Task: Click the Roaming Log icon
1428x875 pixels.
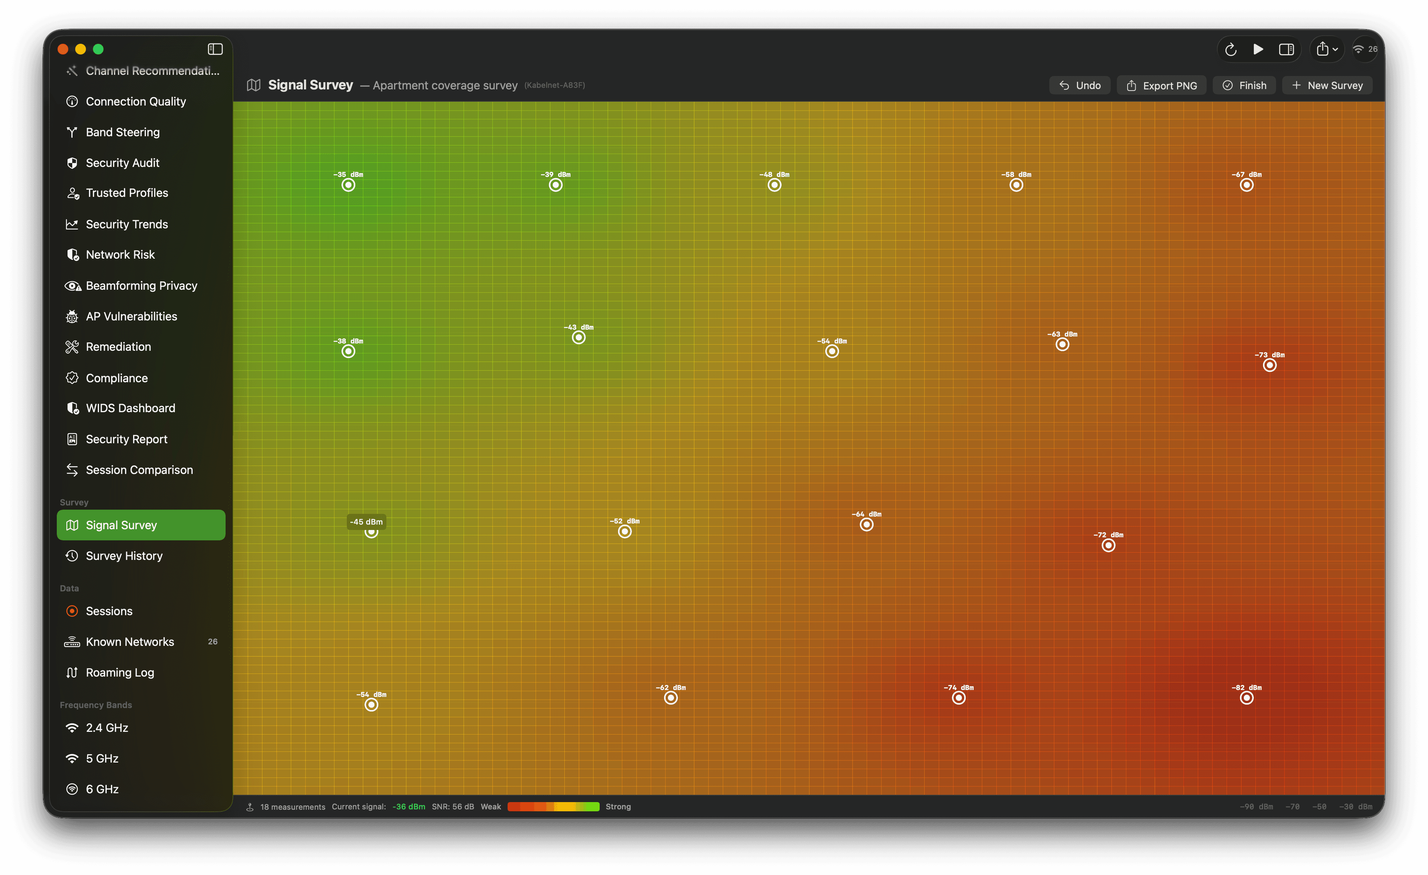Action: click(73, 673)
